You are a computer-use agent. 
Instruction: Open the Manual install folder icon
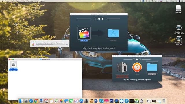(152, 67)
